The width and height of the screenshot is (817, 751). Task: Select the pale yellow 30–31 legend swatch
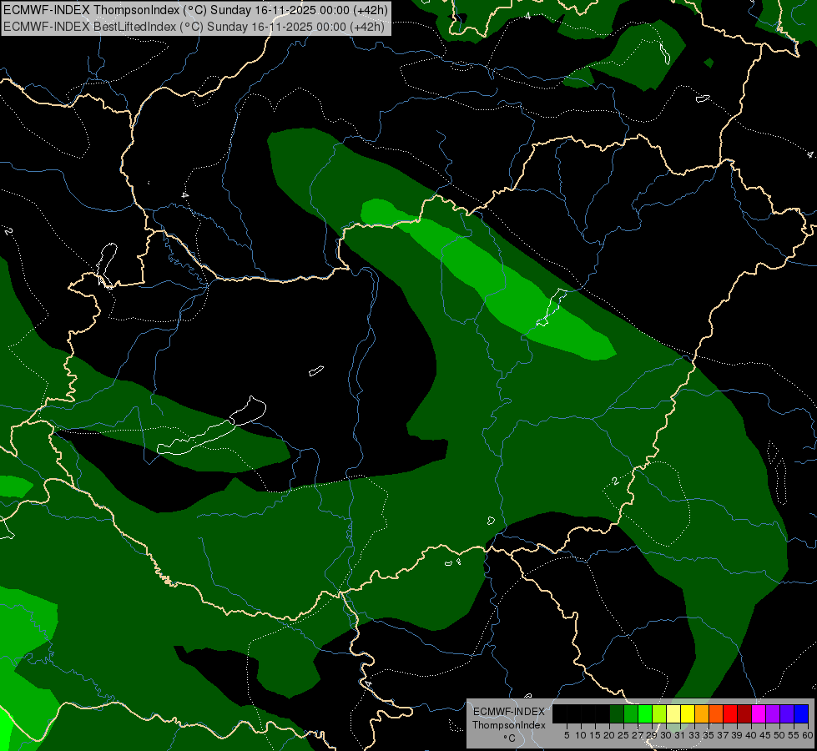pyautogui.click(x=673, y=713)
